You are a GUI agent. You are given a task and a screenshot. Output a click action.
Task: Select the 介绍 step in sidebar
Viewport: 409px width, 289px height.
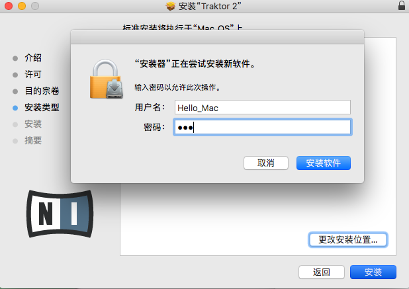[x=33, y=58]
